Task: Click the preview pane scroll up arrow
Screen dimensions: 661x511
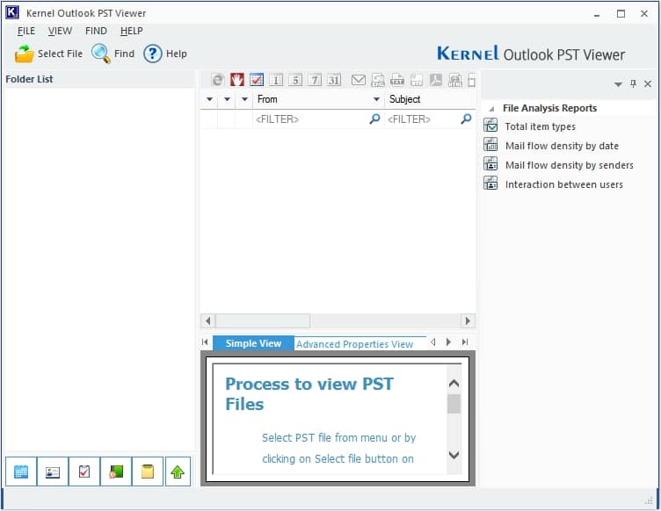Action: point(454,384)
